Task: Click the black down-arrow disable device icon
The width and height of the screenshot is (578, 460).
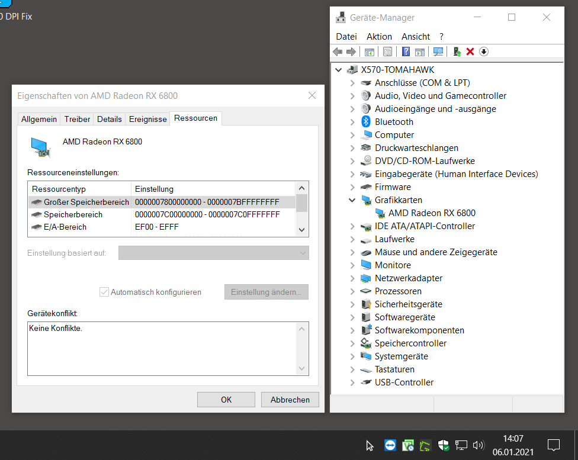Action: (484, 52)
